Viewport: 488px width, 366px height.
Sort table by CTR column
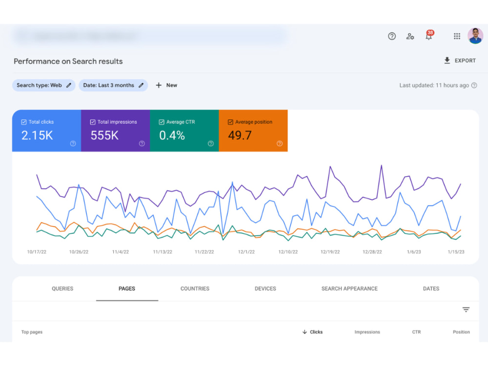point(416,332)
